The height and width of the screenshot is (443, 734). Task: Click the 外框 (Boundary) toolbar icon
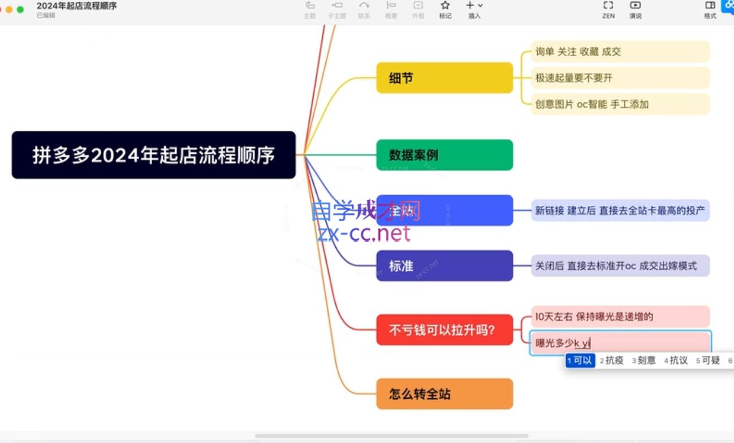click(418, 6)
